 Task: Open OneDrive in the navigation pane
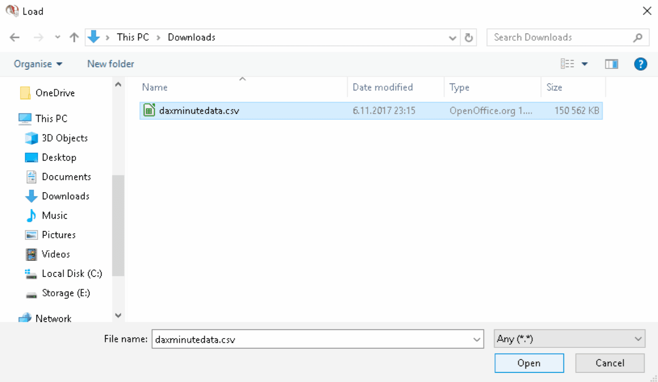[x=55, y=93]
